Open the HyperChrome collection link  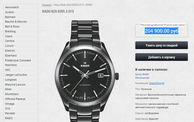tap(157, 83)
